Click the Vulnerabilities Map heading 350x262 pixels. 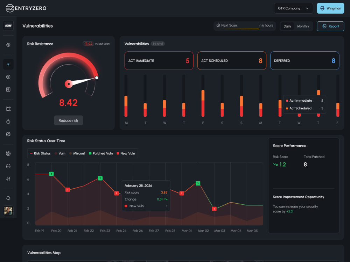[44, 253]
